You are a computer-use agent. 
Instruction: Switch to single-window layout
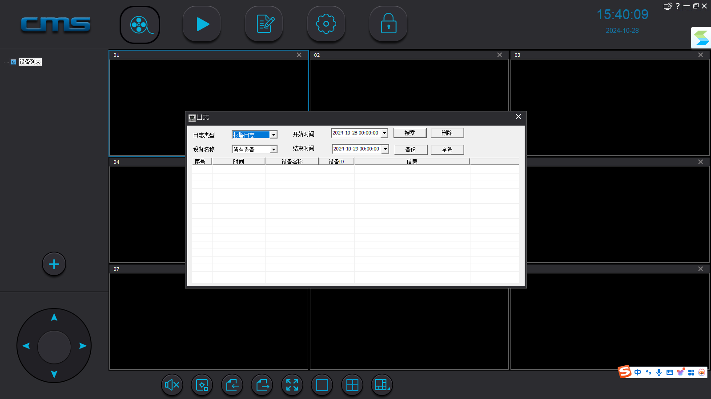[322, 385]
